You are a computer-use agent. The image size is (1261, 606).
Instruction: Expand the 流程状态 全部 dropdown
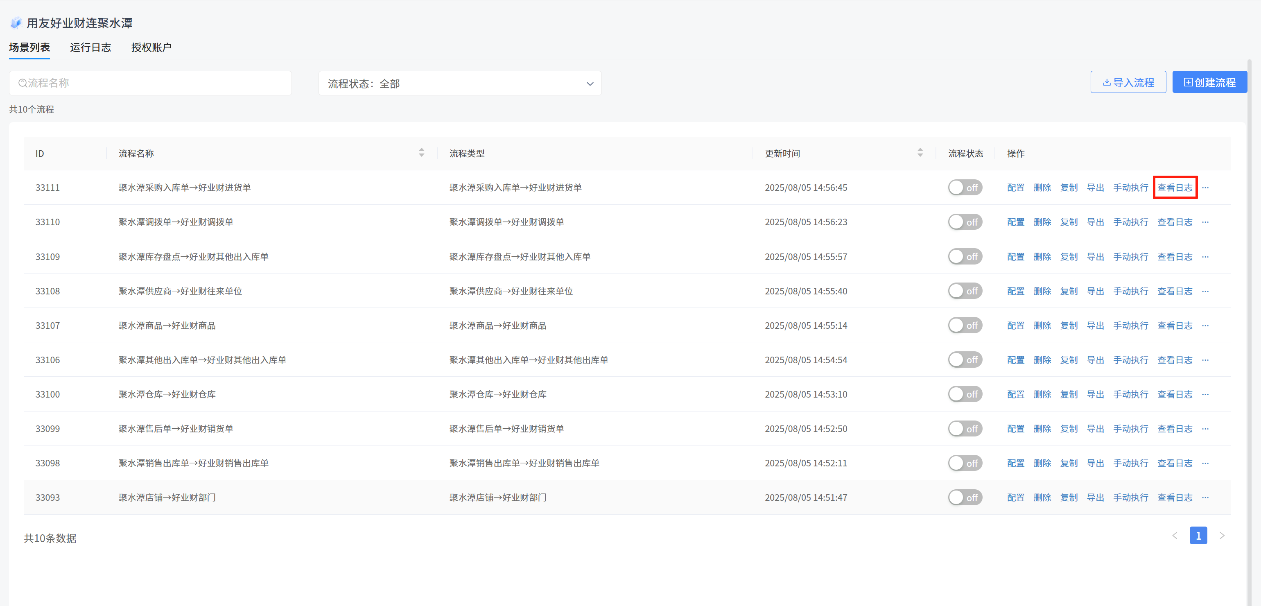pyautogui.click(x=460, y=84)
